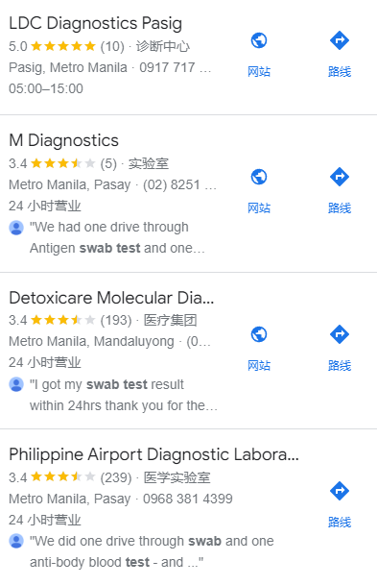Click reviewer avatar under Detoxicare Molecular review

point(16,384)
